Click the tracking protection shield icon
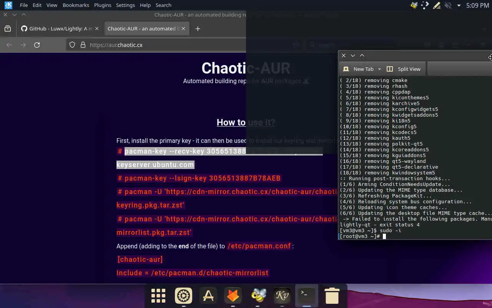This screenshot has width=492, height=308. click(72, 45)
